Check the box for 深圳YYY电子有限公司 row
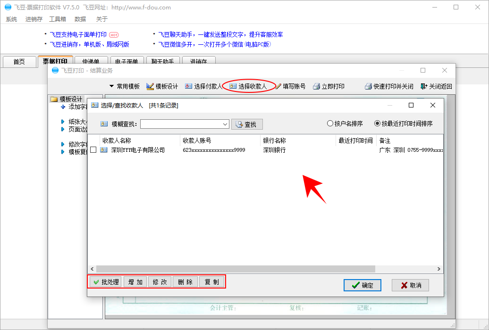The height and width of the screenshot is (330, 489). point(93,150)
